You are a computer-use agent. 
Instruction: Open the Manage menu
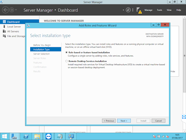tap(149, 10)
